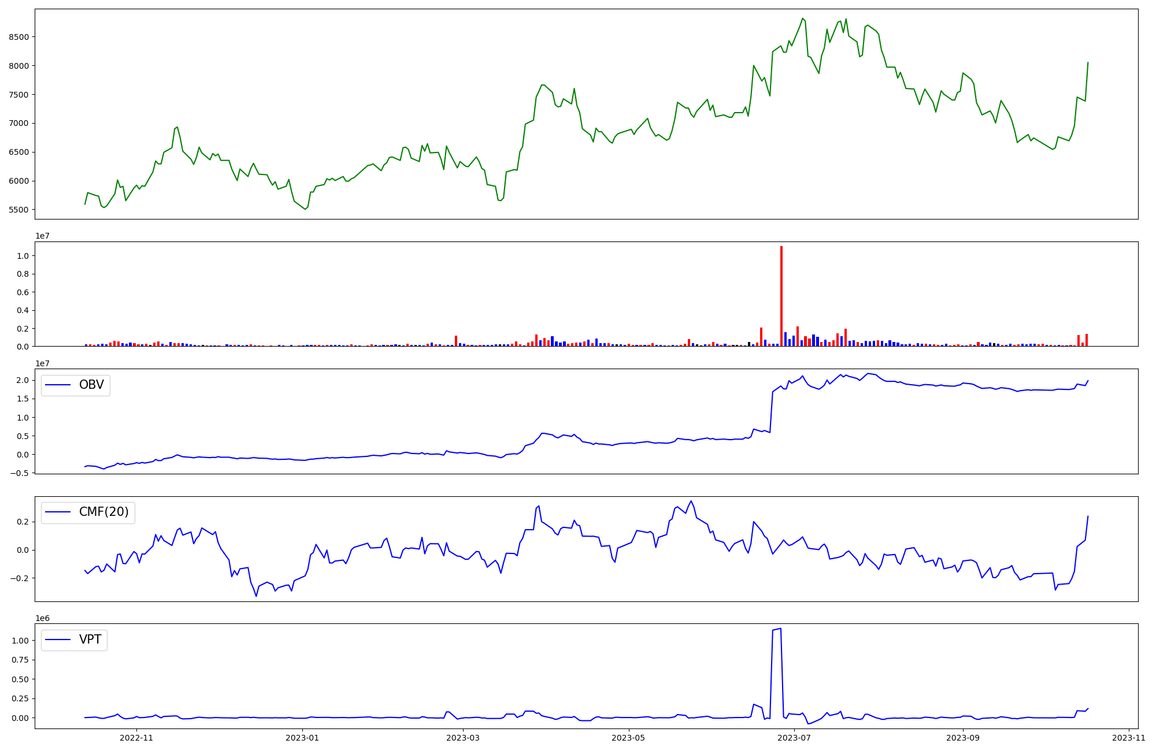Click the VPT legend label
This screenshot has height=751, width=1156.
[90, 640]
